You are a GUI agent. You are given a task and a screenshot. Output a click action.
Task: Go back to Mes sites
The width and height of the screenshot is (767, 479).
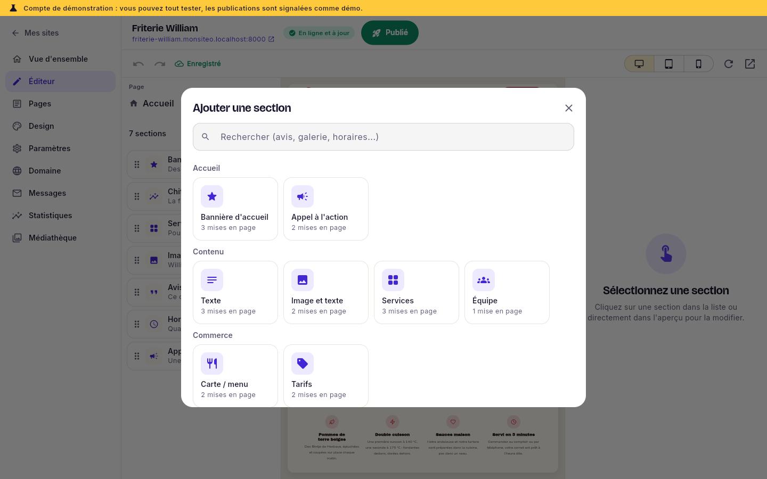coord(35,33)
